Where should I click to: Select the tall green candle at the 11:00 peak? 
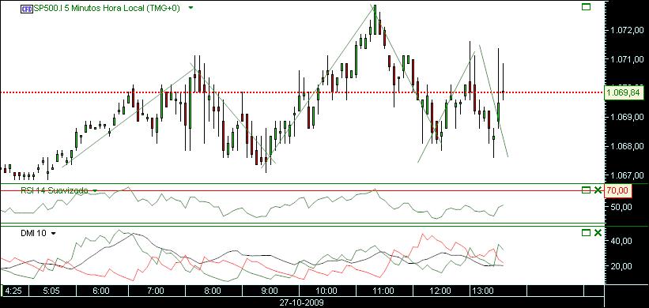point(375,20)
